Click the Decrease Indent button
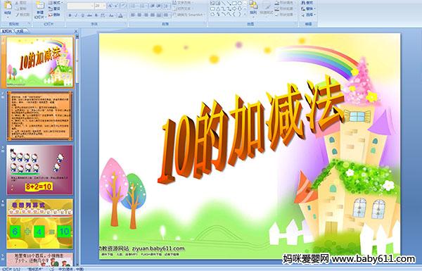This screenshot has width=422, height=271. 152,6
